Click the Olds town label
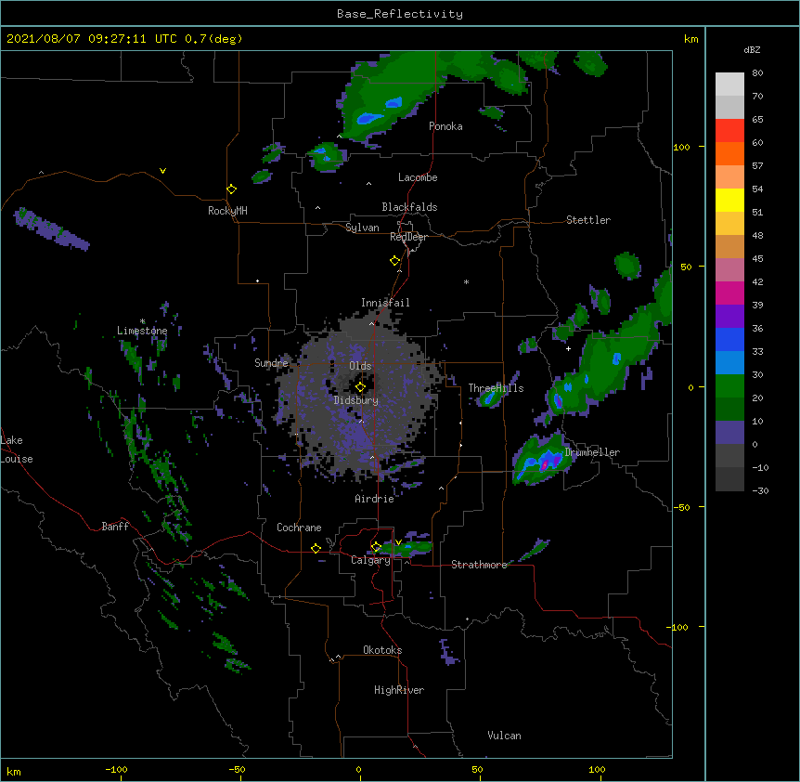 (360, 366)
